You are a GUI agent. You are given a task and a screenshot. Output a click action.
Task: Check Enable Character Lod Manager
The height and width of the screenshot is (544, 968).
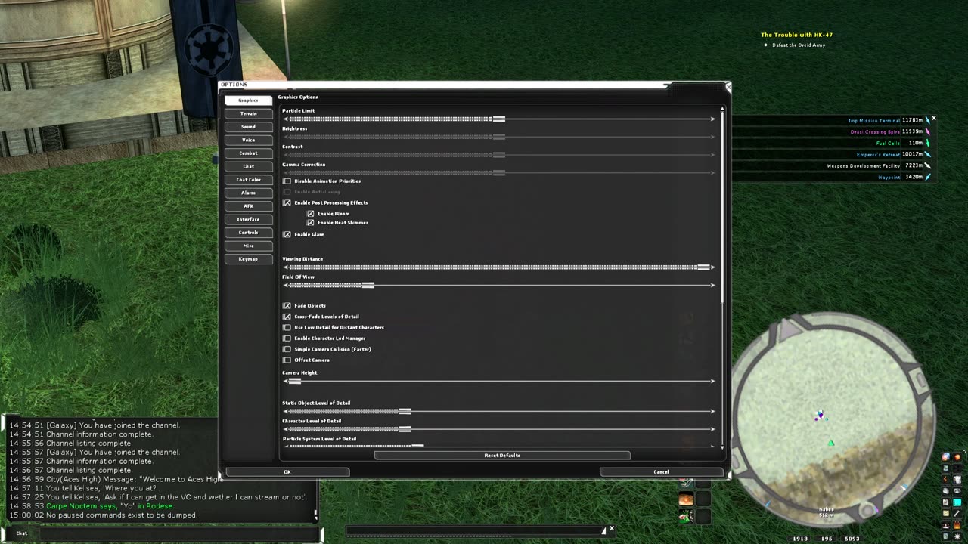tap(287, 338)
